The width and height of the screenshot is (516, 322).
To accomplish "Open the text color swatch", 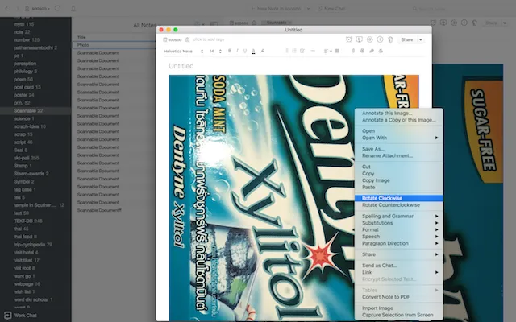I will point(254,51).
